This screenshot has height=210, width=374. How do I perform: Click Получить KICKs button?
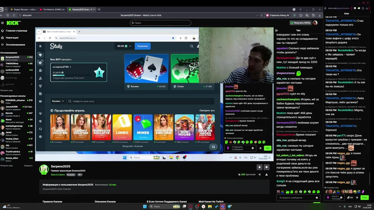(x=300, y=23)
